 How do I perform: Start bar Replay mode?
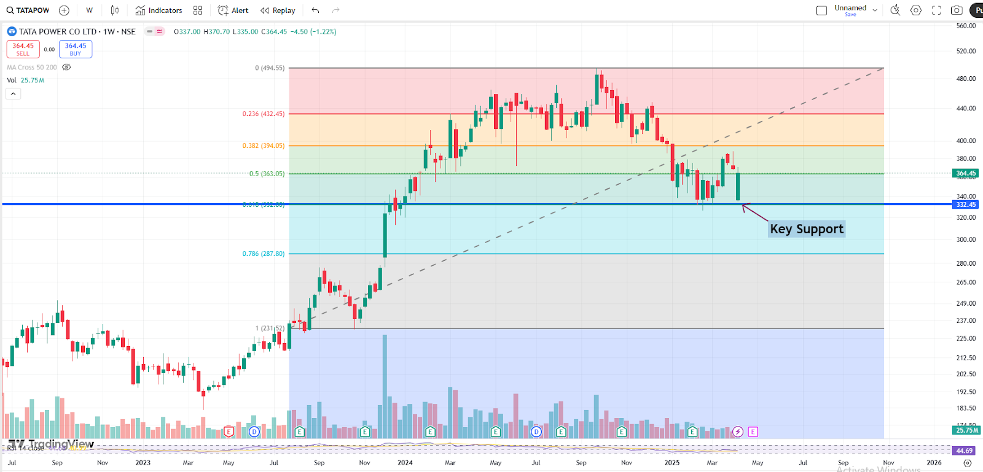click(x=278, y=10)
